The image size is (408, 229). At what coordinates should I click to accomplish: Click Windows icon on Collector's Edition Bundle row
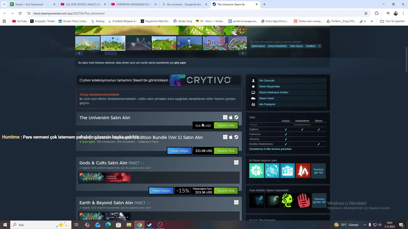[225, 137]
